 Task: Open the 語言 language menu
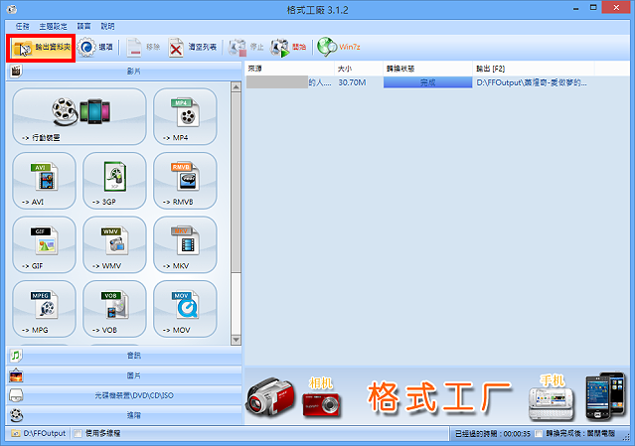[84, 26]
